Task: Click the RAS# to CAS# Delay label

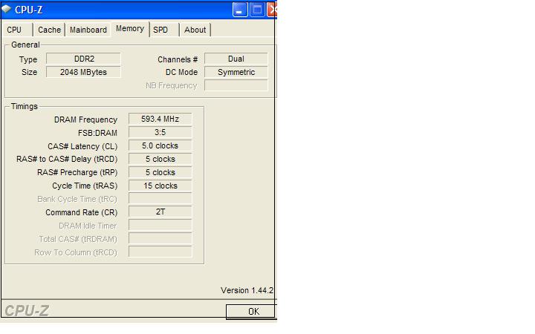Action: click(67, 159)
